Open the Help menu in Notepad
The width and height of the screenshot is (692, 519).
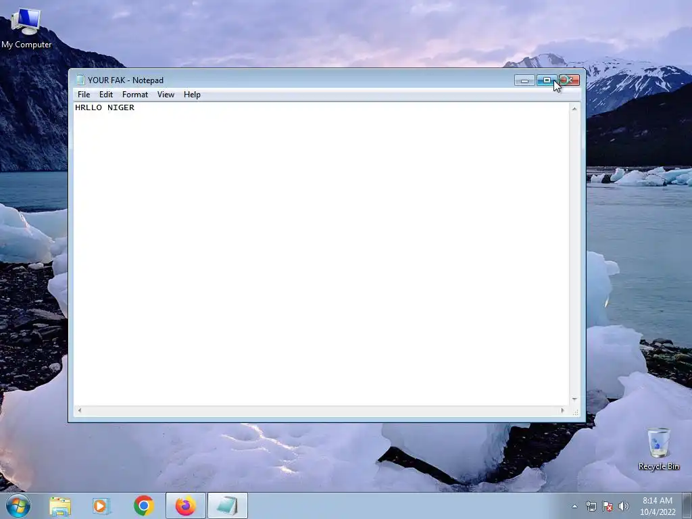pos(192,95)
